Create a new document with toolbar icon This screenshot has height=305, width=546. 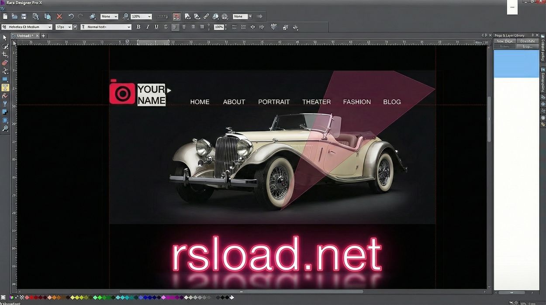[x=5, y=16]
